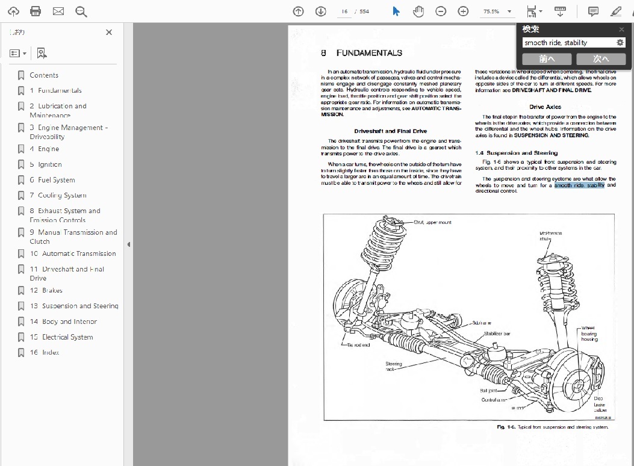
Task: Activate the hand pan tool
Action: point(418,11)
